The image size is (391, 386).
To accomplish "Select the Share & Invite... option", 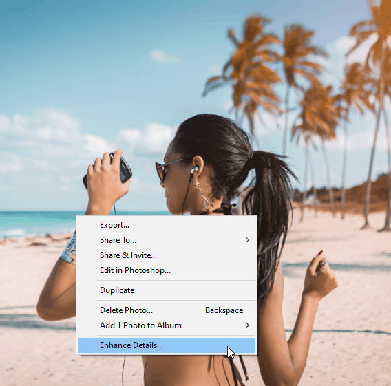I will pyautogui.click(x=167, y=255).
